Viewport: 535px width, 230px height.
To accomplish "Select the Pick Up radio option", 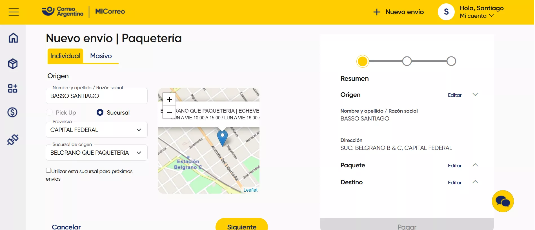I will point(50,113).
